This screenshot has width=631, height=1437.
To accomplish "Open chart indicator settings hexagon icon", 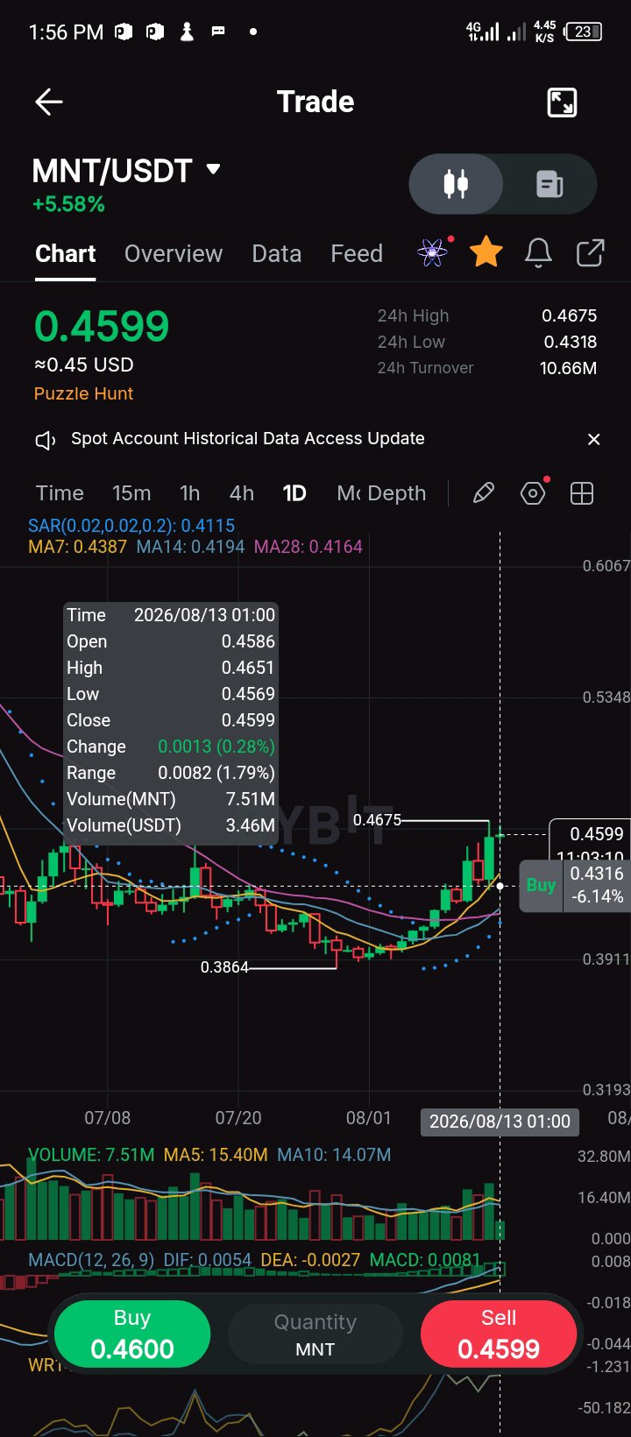I will [533, 493].
